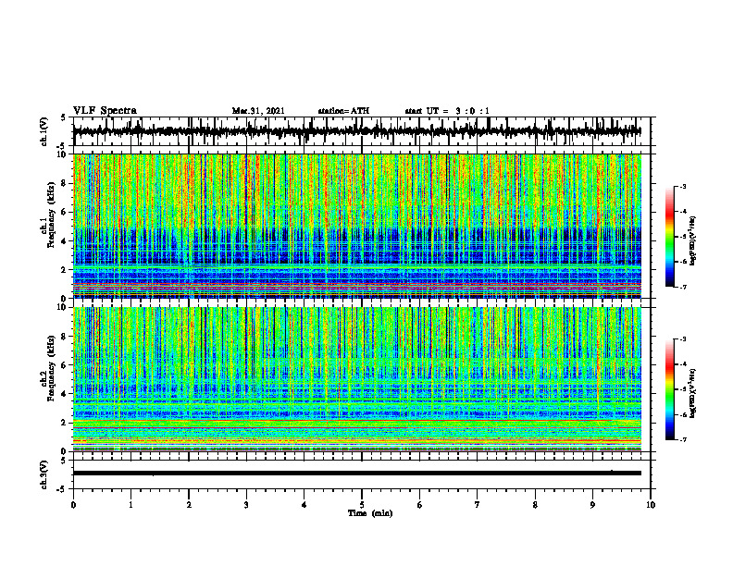Click the "ch.3(V)" waveform axis label
This screenshot has height=566, width=733.
44,475
